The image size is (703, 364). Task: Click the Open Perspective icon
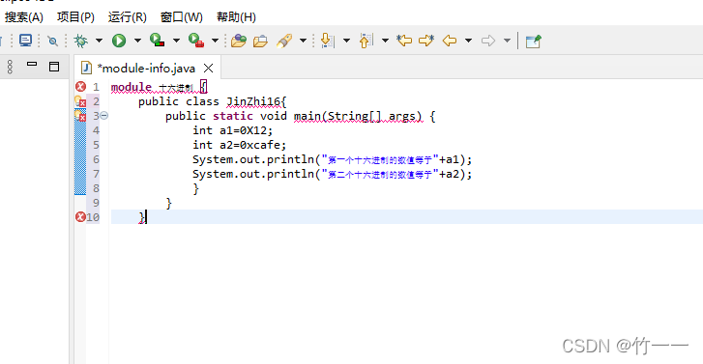pyautogui.click(x=534, y=42)
